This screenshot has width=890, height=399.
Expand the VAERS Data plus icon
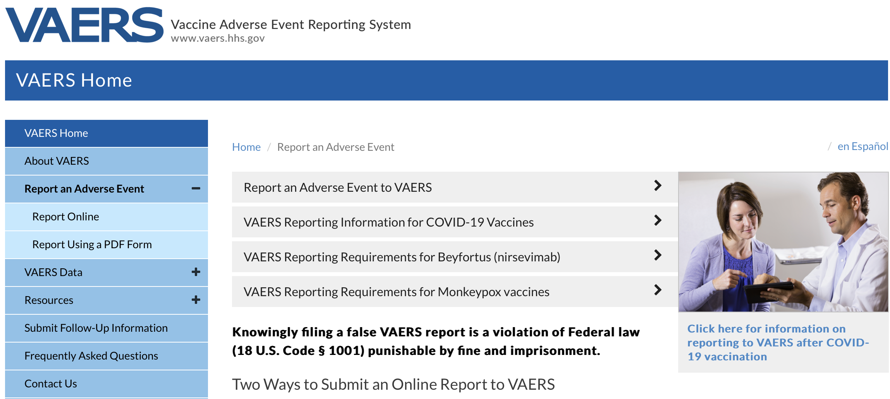point(196,272)
